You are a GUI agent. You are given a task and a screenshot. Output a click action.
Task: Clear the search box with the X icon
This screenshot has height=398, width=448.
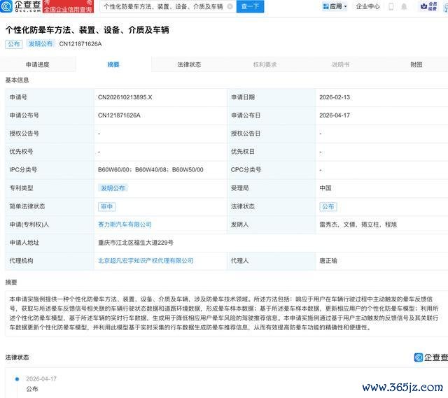230,7
